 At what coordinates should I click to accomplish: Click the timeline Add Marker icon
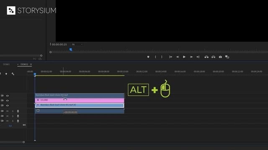click(x=6, y=74)
